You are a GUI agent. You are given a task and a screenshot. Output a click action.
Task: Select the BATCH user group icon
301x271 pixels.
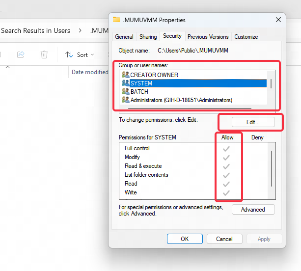pyautogui.click(x=126, y=92)
